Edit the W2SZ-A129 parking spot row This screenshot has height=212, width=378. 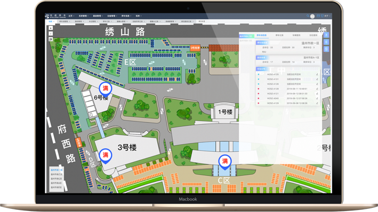coord(317,103)
